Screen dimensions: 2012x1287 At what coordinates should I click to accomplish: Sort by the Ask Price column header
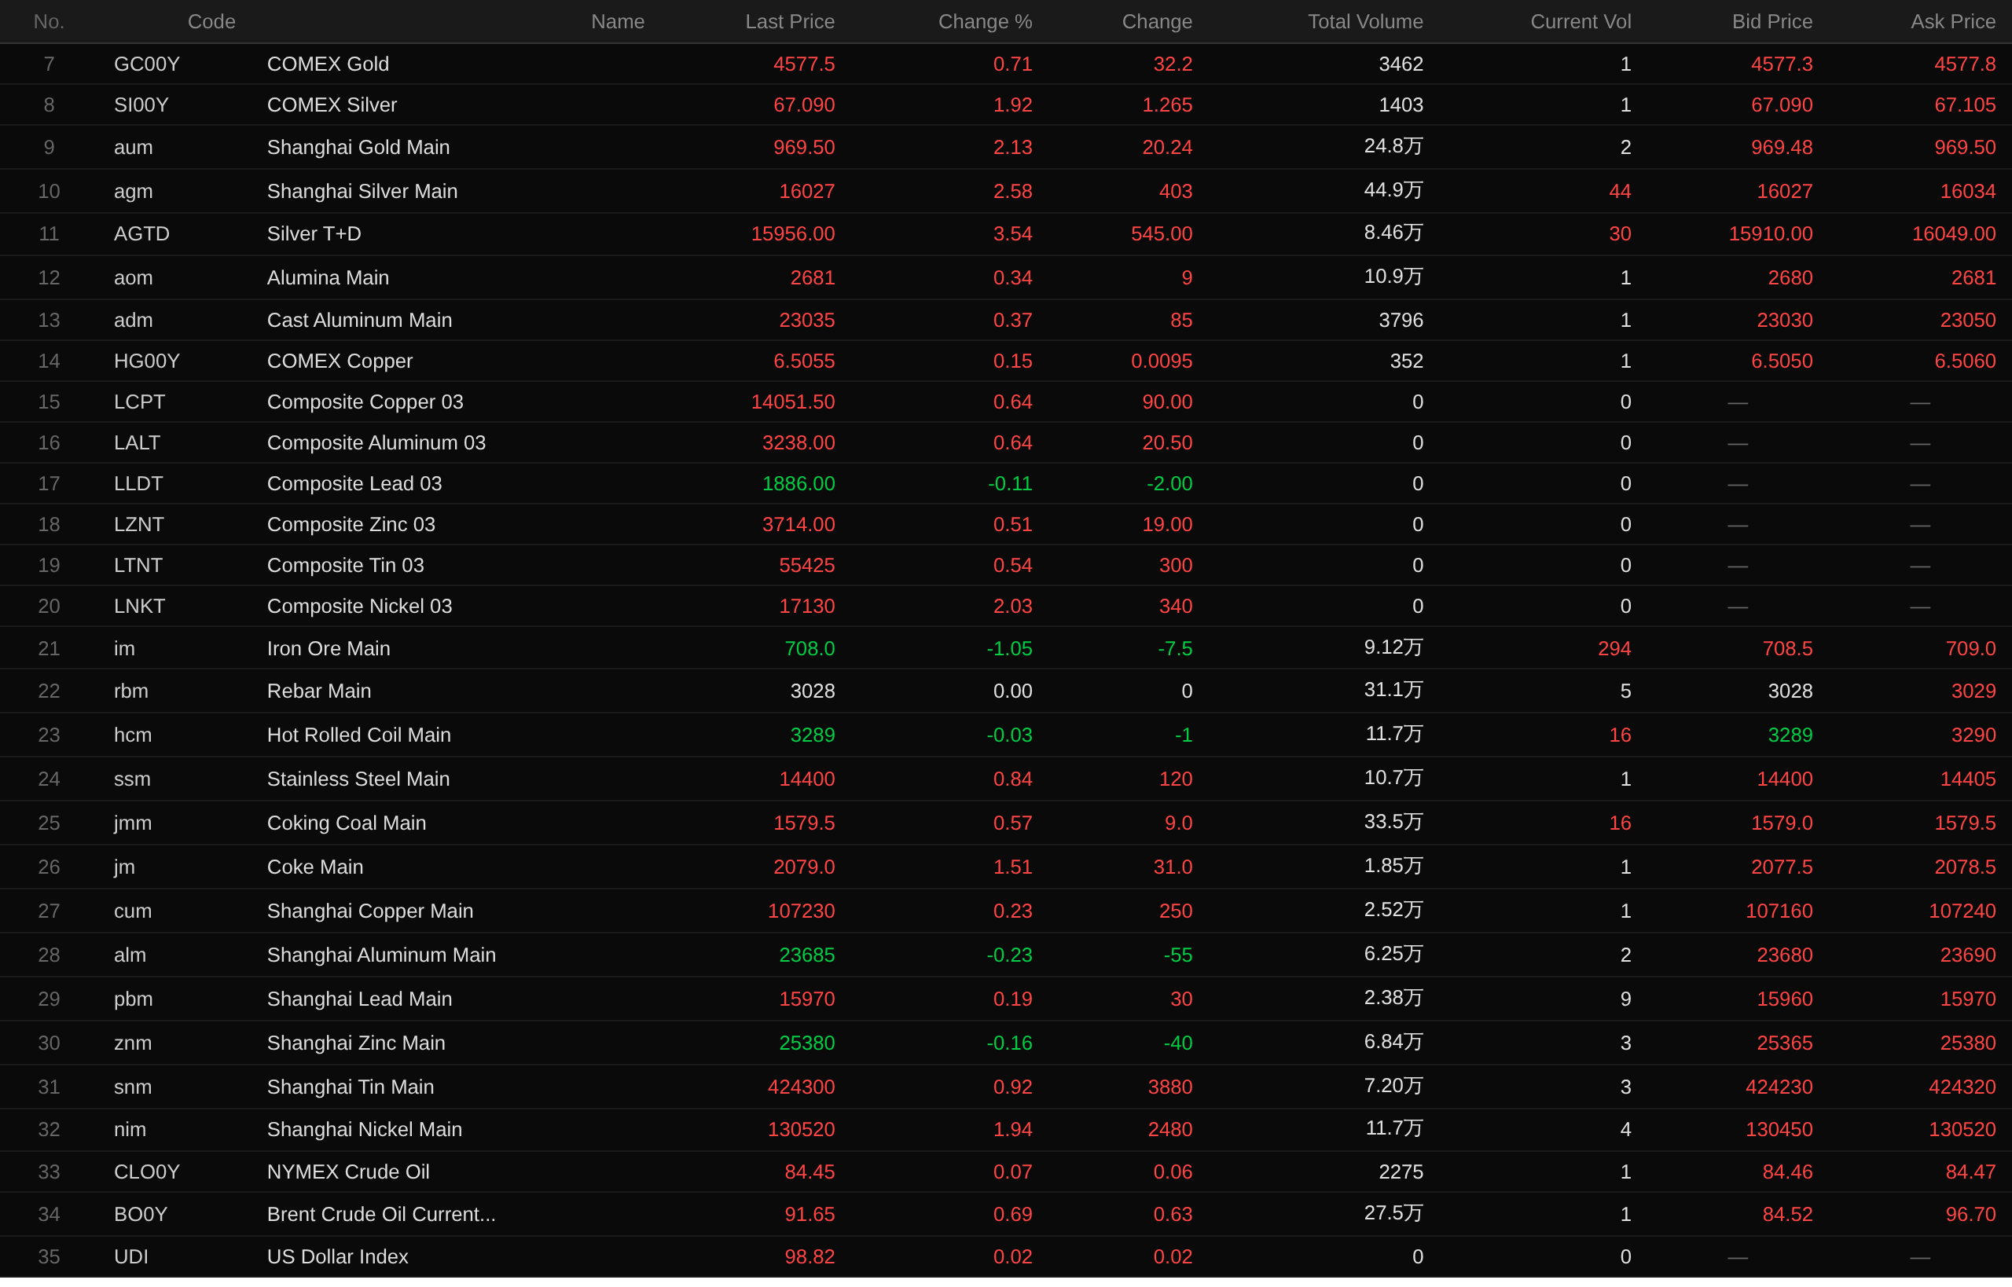1952,22
